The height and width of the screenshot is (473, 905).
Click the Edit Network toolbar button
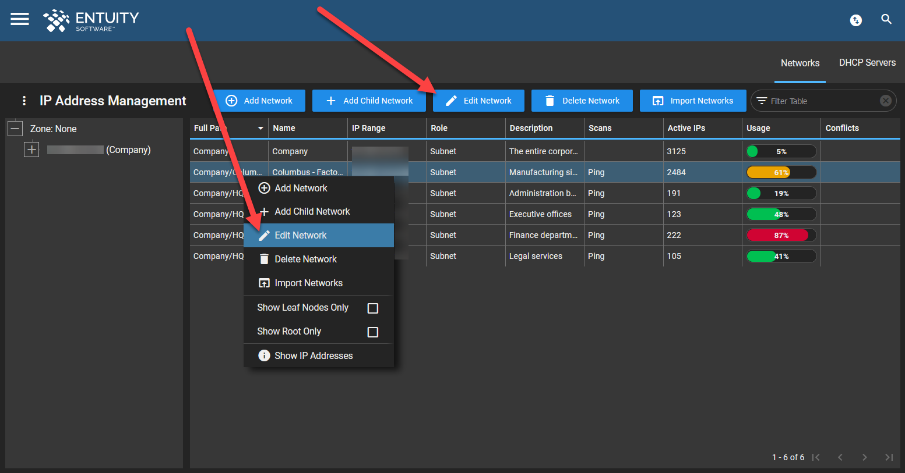click(478, 101)
